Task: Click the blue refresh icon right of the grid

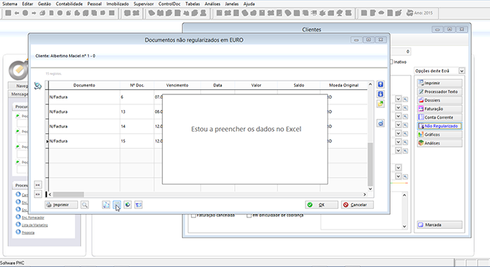Action: click(x=380, y=123)
